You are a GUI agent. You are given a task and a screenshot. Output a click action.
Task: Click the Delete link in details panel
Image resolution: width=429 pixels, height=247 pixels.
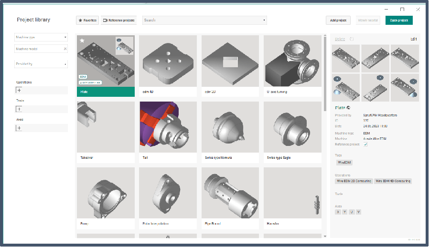[x=340, y=39]
